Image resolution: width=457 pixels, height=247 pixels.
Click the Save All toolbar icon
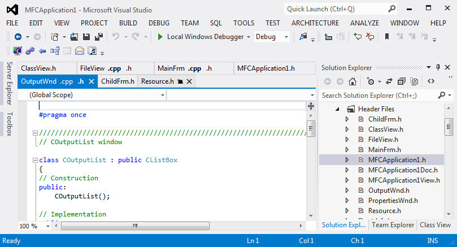click(x=99, y=37)
